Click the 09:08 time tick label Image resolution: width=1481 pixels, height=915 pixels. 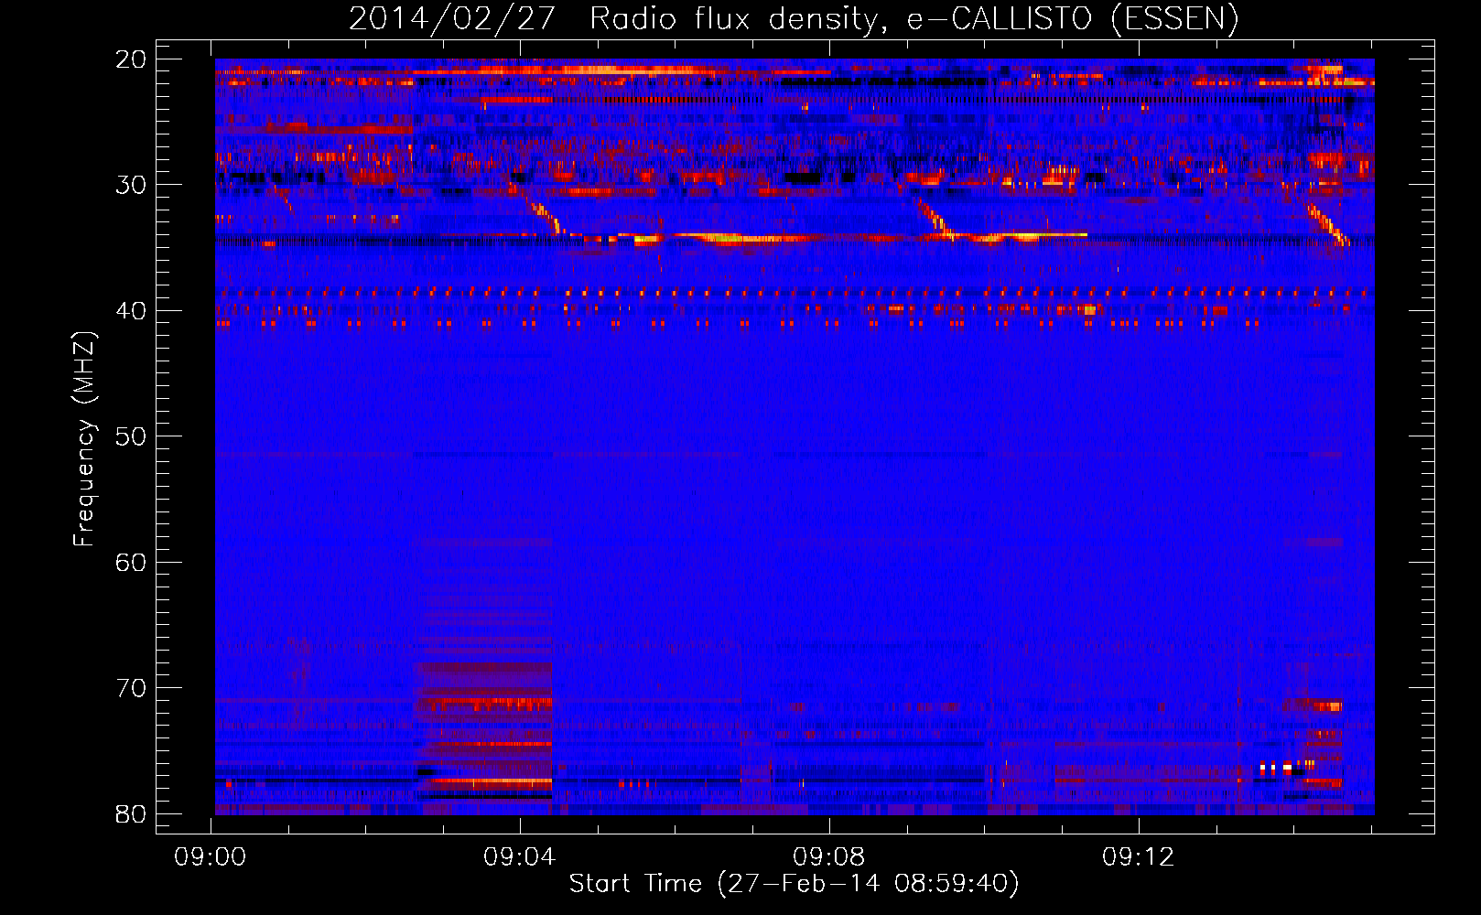click(829, 857)
